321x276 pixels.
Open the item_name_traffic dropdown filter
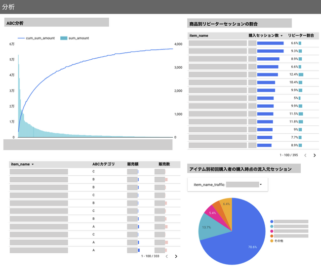pyautogui.click(x=260, y=184)
